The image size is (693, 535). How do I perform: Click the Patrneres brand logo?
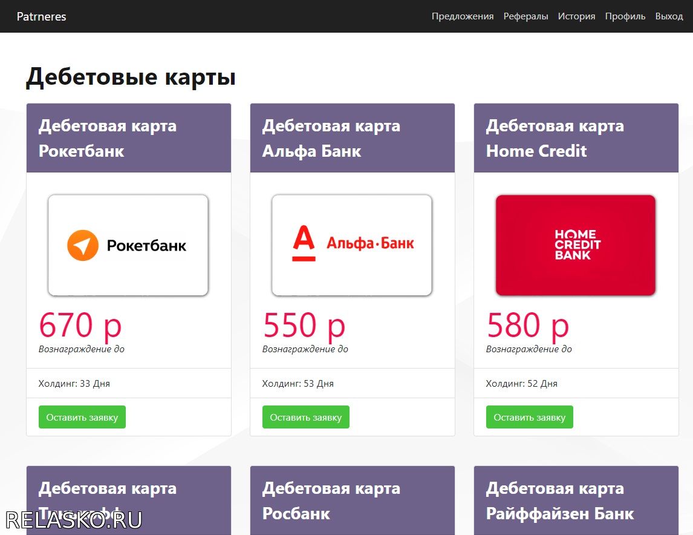42,16
